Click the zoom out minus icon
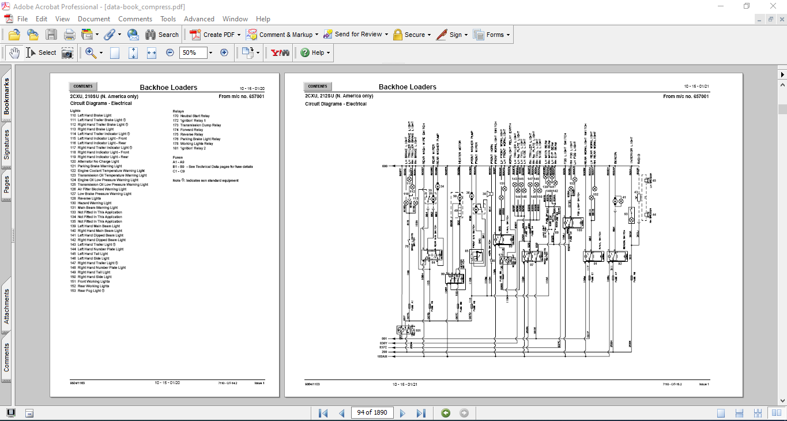787x421 pixels. pyautogui.click(x=170, y=52)
